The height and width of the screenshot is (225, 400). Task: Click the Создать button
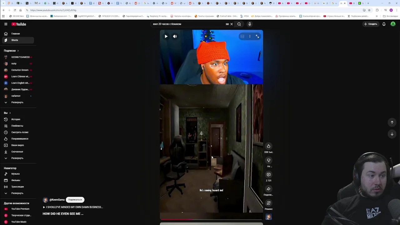click(371, 24)
